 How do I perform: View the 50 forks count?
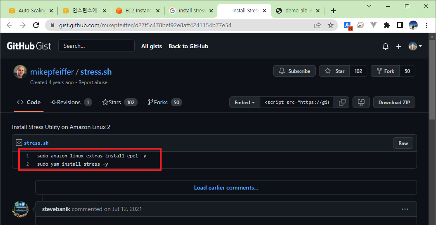coord(407,71)
